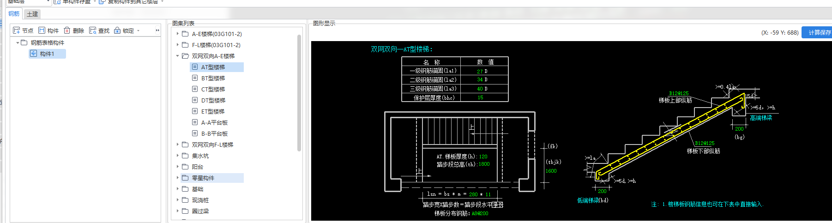Viewport: 832px width, 223px height.
Task: Expand the A-E楼梯(03G101-2) folder
Action: tap(177, 34)
